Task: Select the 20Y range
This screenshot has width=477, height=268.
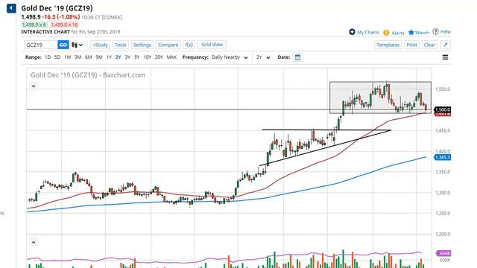Action: coord(159,57)
